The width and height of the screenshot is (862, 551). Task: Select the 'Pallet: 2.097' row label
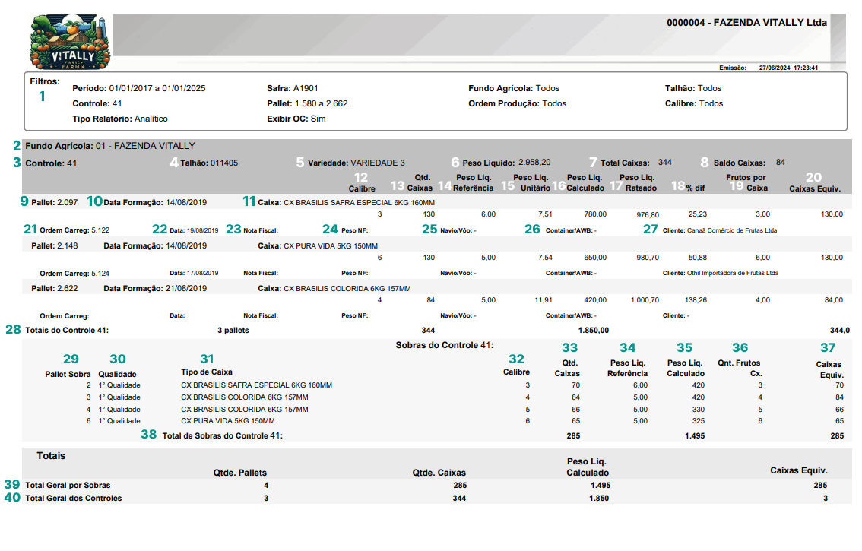tap(55, 202)
